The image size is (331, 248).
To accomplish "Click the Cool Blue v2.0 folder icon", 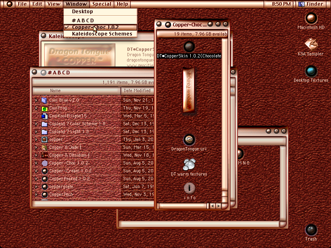I will click(44, 100).
